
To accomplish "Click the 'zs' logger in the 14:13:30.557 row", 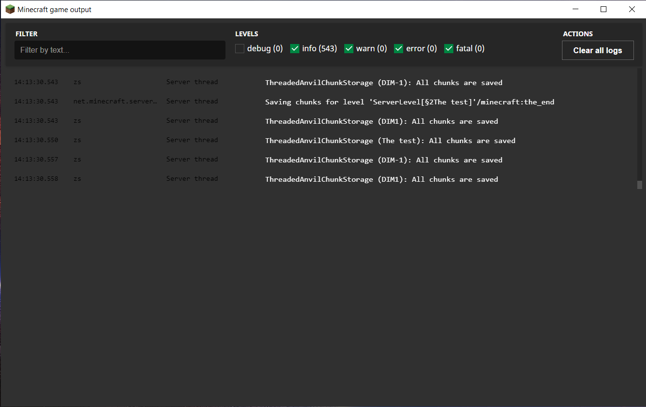I will coord(77,160).
